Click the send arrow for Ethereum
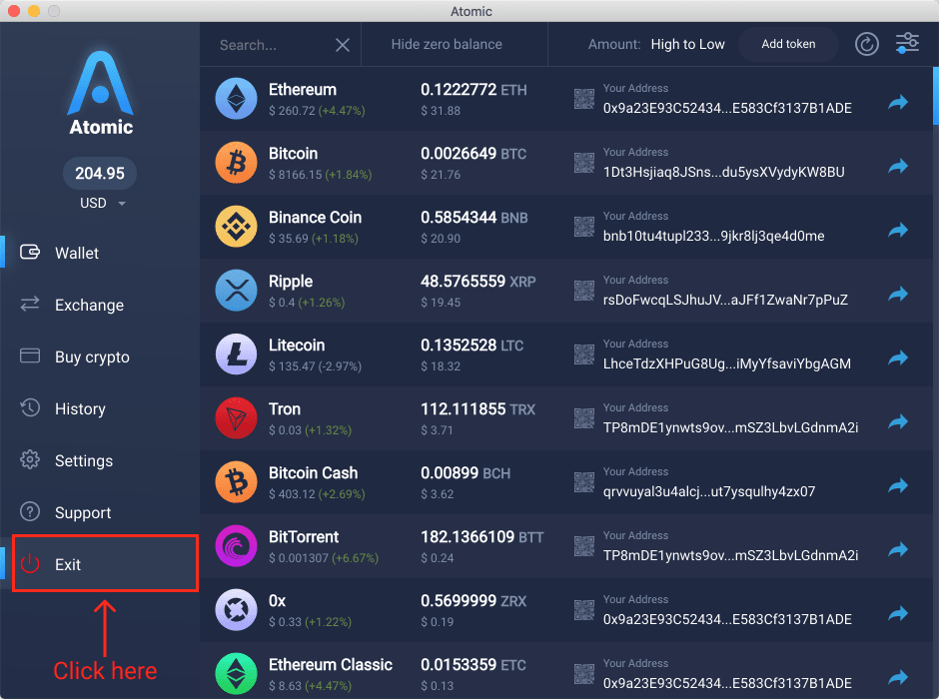The width and height of the screenshot is (939, 699). coord(898,102)
